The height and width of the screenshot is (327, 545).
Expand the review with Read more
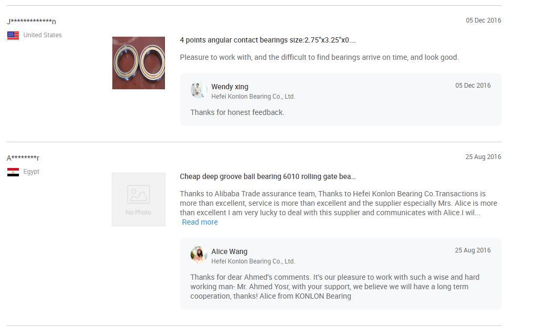click(200, 222)
